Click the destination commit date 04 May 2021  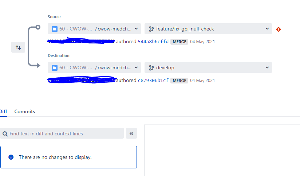point(202,81)
